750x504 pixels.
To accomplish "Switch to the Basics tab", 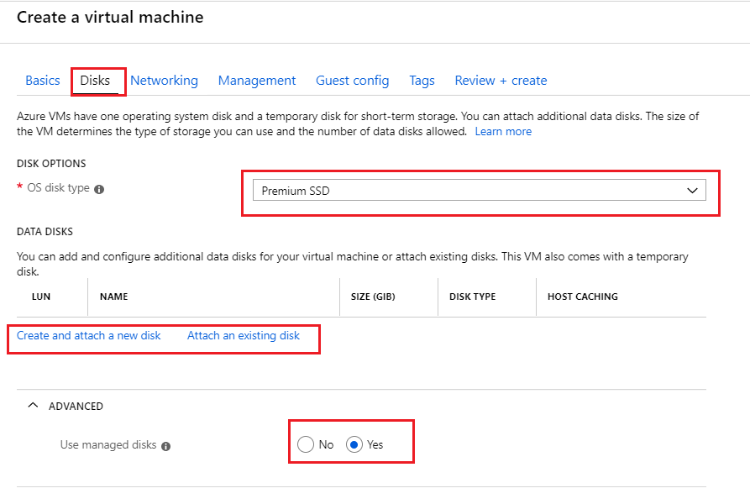I will coord(42,80).
